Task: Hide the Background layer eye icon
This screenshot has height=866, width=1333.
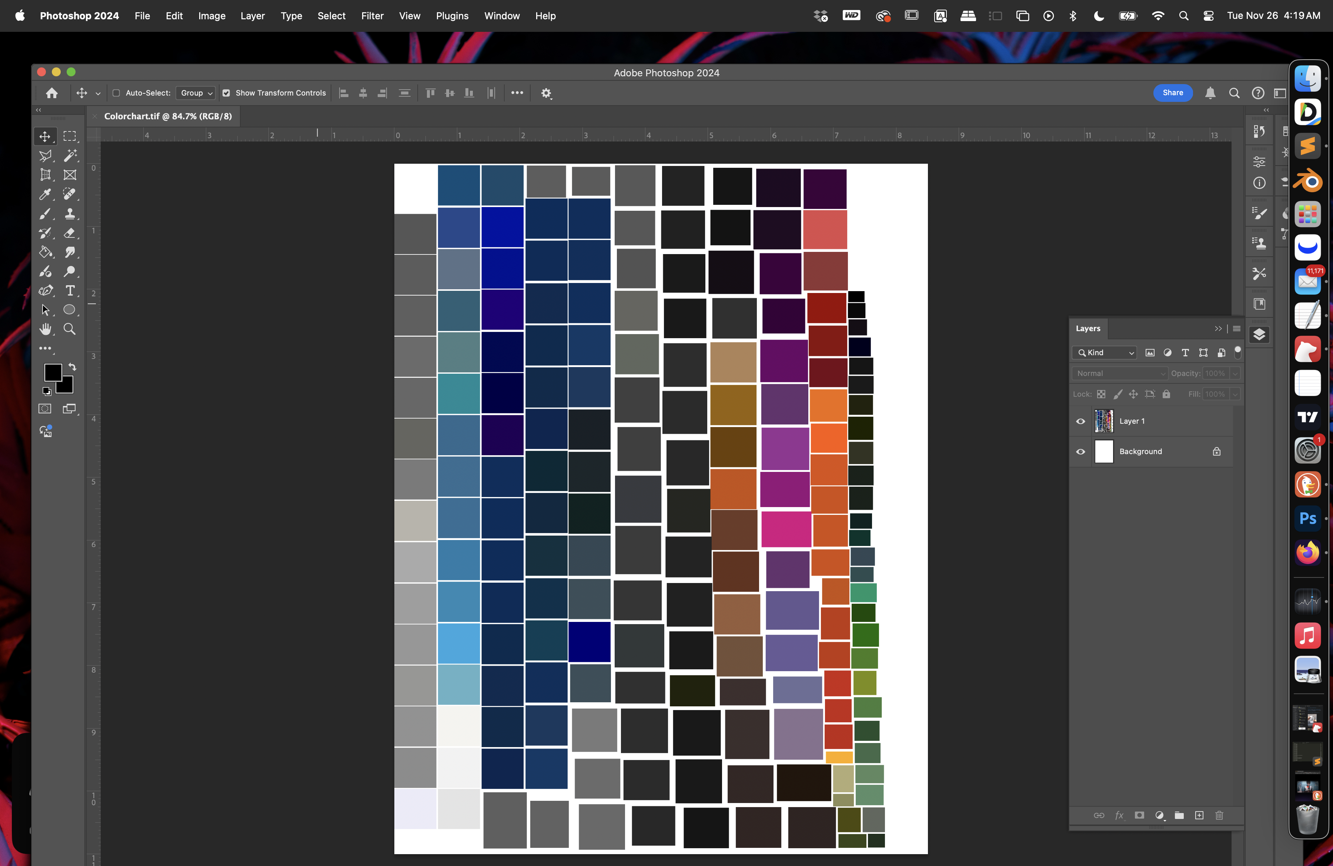Action: [x=1080, y=452]
